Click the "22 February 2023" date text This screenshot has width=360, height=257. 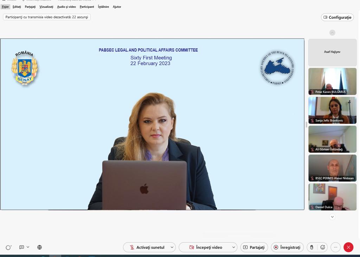(150, 63)
